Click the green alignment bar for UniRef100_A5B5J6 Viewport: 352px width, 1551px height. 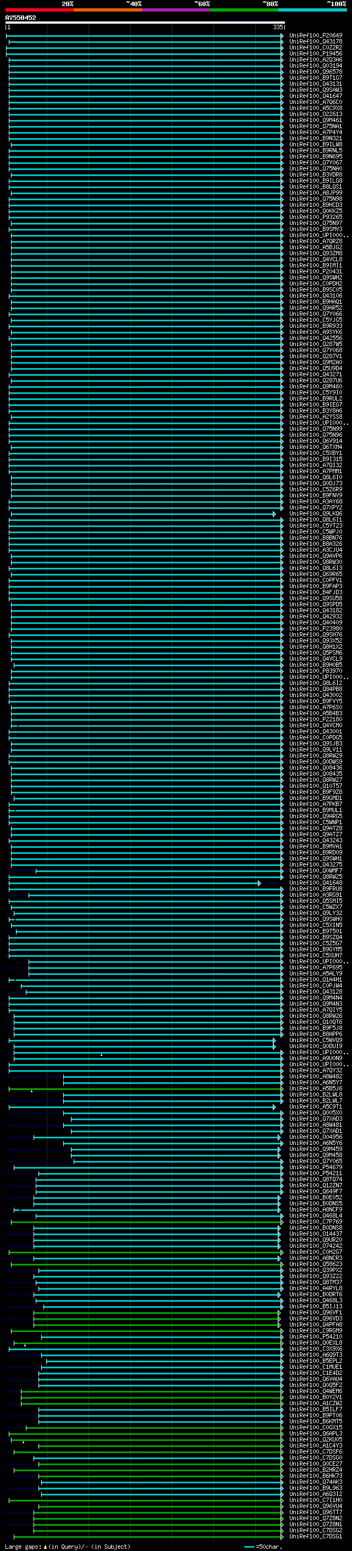(146, 1089)
